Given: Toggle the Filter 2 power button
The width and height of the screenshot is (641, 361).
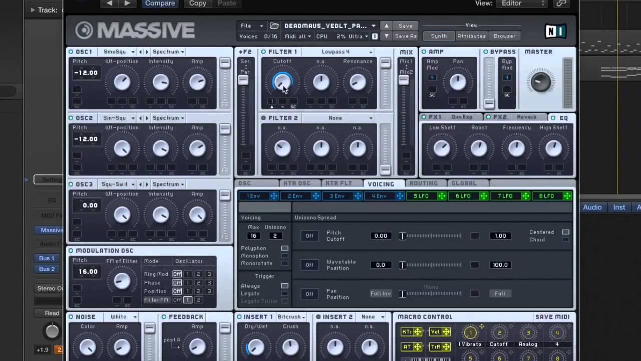Looking at the screenshot, I should [x=263, y=118].
